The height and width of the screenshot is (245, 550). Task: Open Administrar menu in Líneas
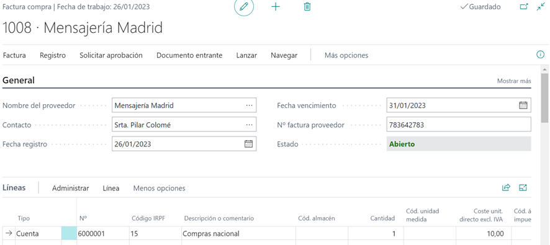tap(71, 188)
